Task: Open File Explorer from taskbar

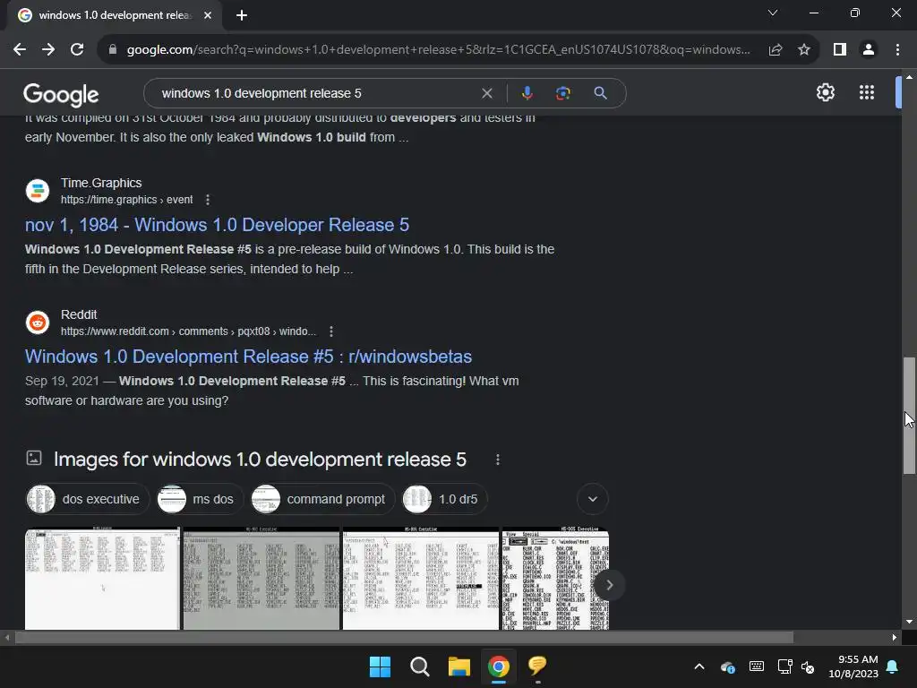Action: pos(459,666)
